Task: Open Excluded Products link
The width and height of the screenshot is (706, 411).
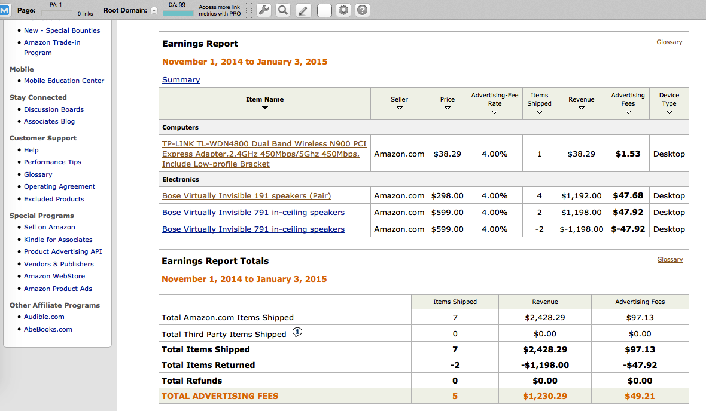Action: coord(54,199)
